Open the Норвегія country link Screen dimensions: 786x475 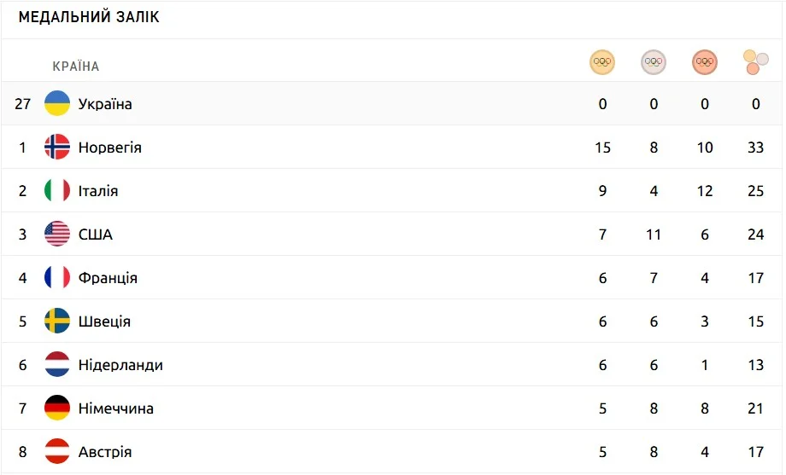(x=109, y=148)
